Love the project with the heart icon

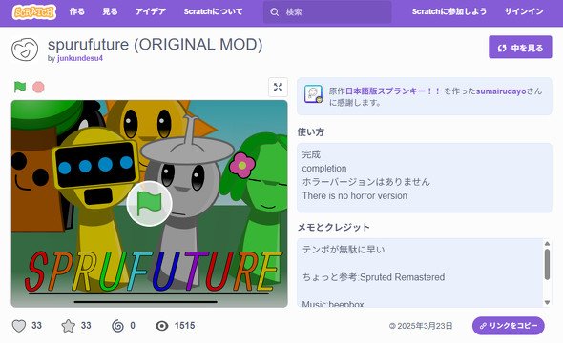(19, 326)
